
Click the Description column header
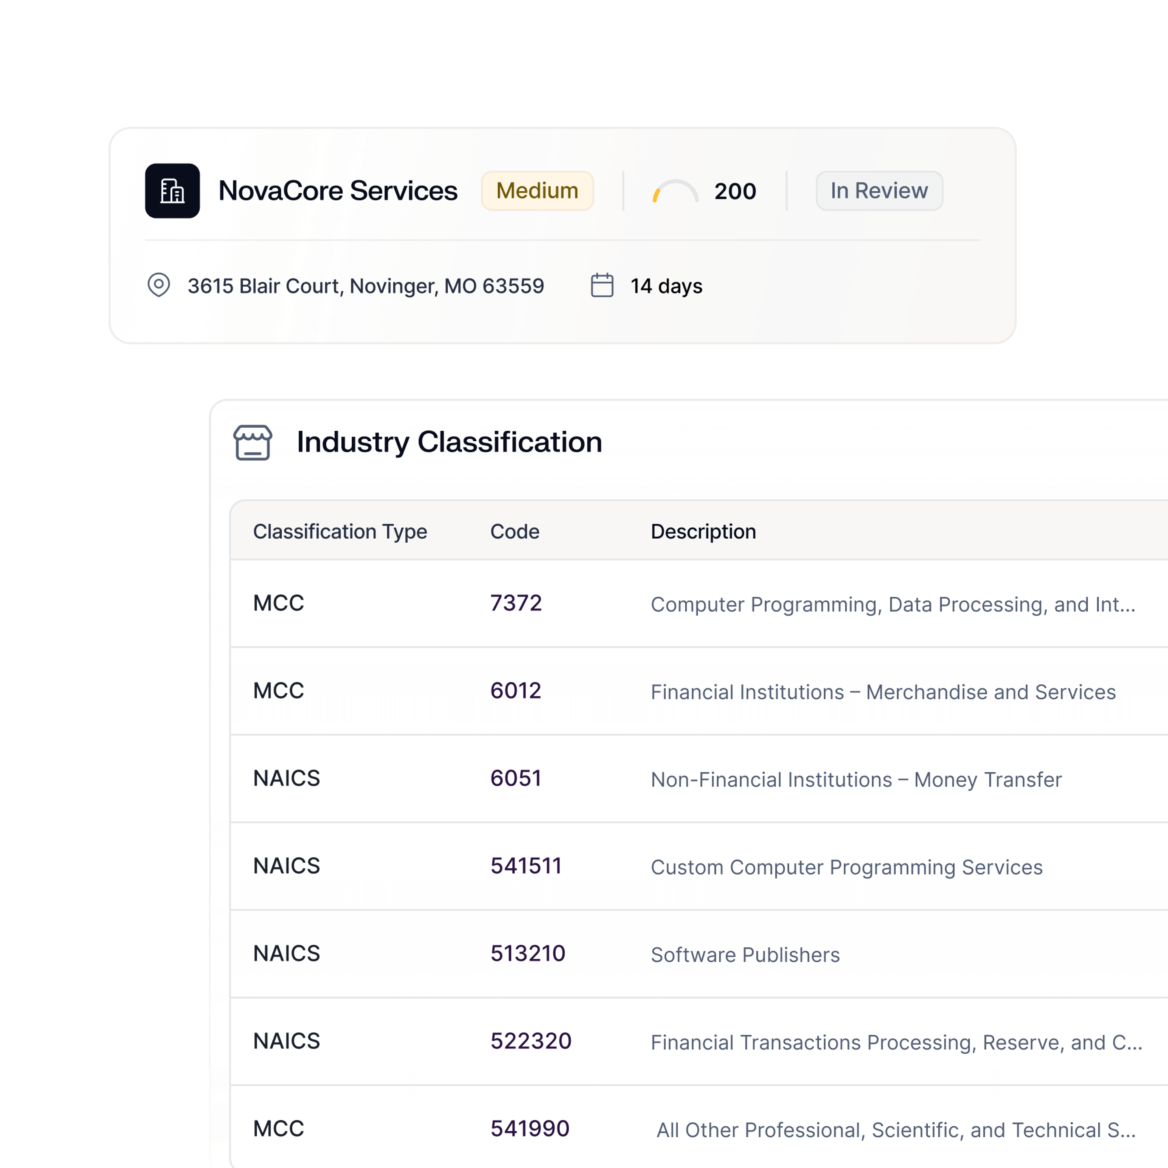[x=703, y=531]
